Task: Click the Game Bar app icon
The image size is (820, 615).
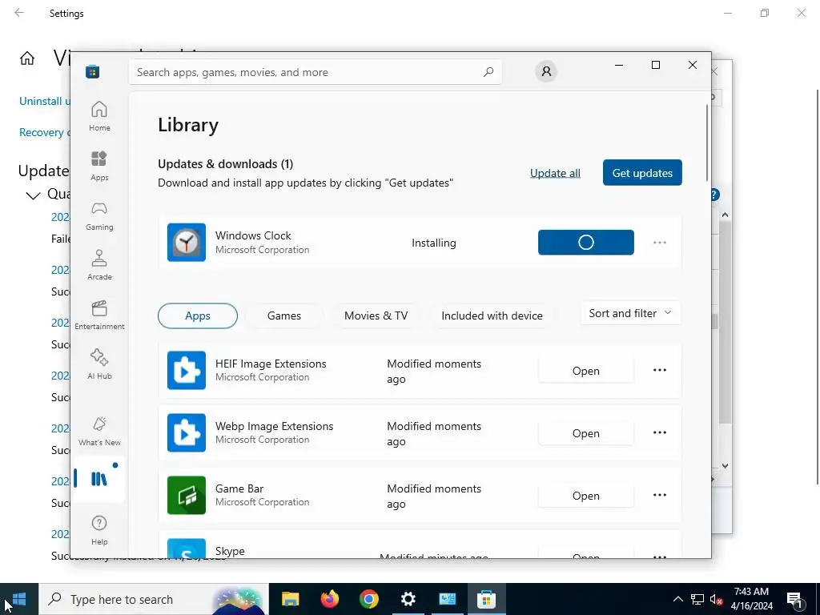Action: point(187,495)
